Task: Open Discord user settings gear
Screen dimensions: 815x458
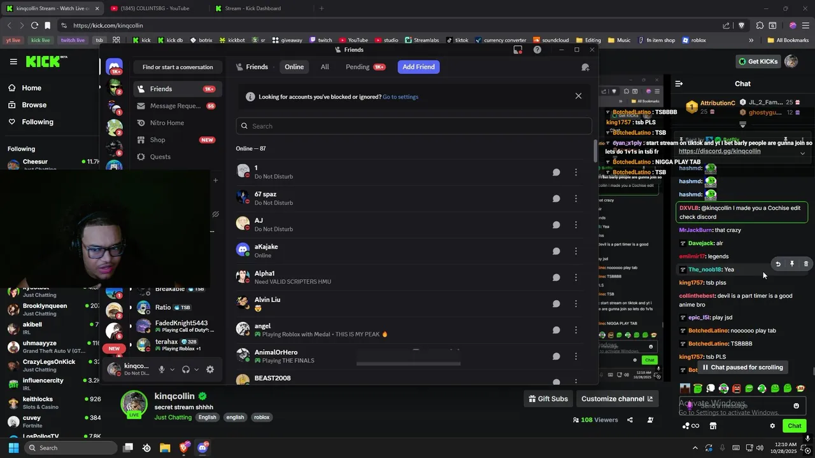Action: (210, 369)
